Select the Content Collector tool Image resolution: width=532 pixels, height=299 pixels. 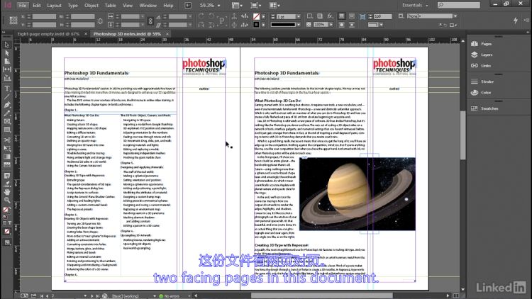point(7,78)
